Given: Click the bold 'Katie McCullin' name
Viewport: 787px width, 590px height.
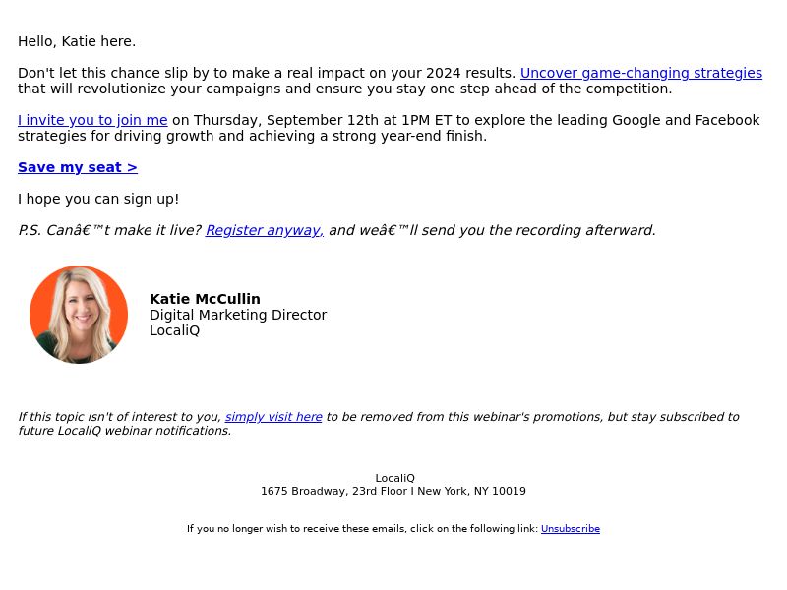Looking at the screenshot, I should [205, 299].
